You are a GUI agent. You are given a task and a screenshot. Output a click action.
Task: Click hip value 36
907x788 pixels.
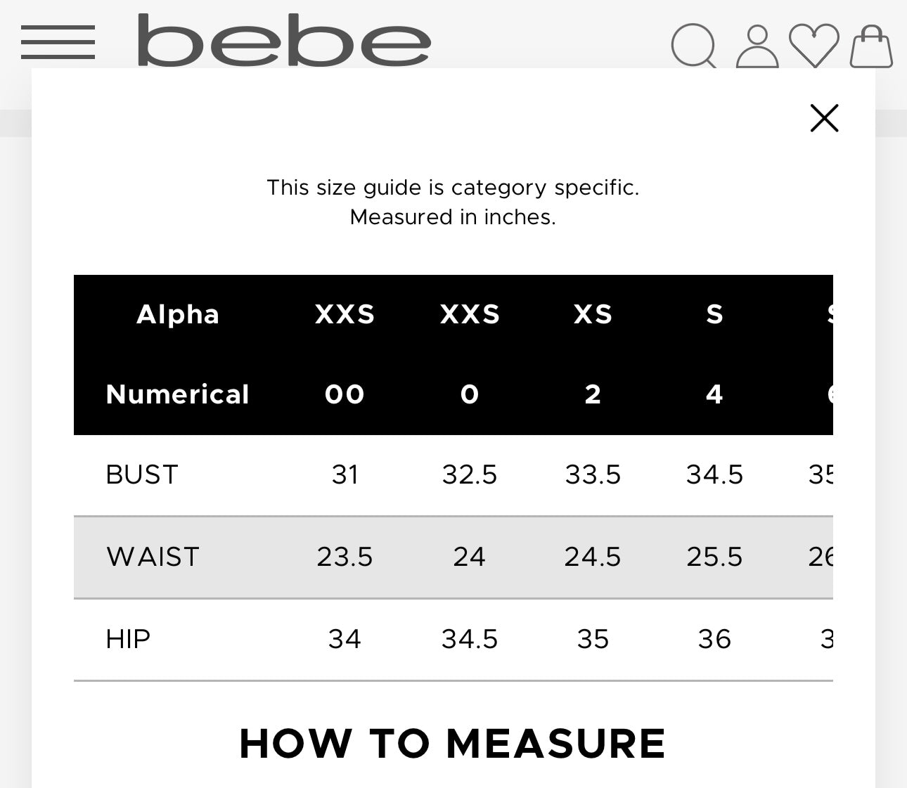(714, 639)
